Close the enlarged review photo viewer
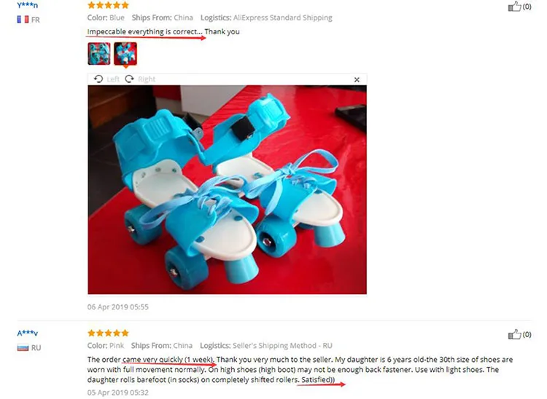Screen dimensions: 547x399 357,80
